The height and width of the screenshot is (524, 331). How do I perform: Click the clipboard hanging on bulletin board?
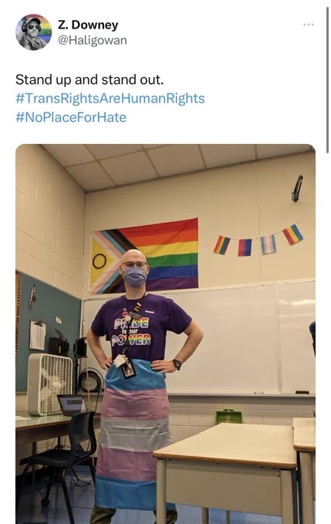38,334
